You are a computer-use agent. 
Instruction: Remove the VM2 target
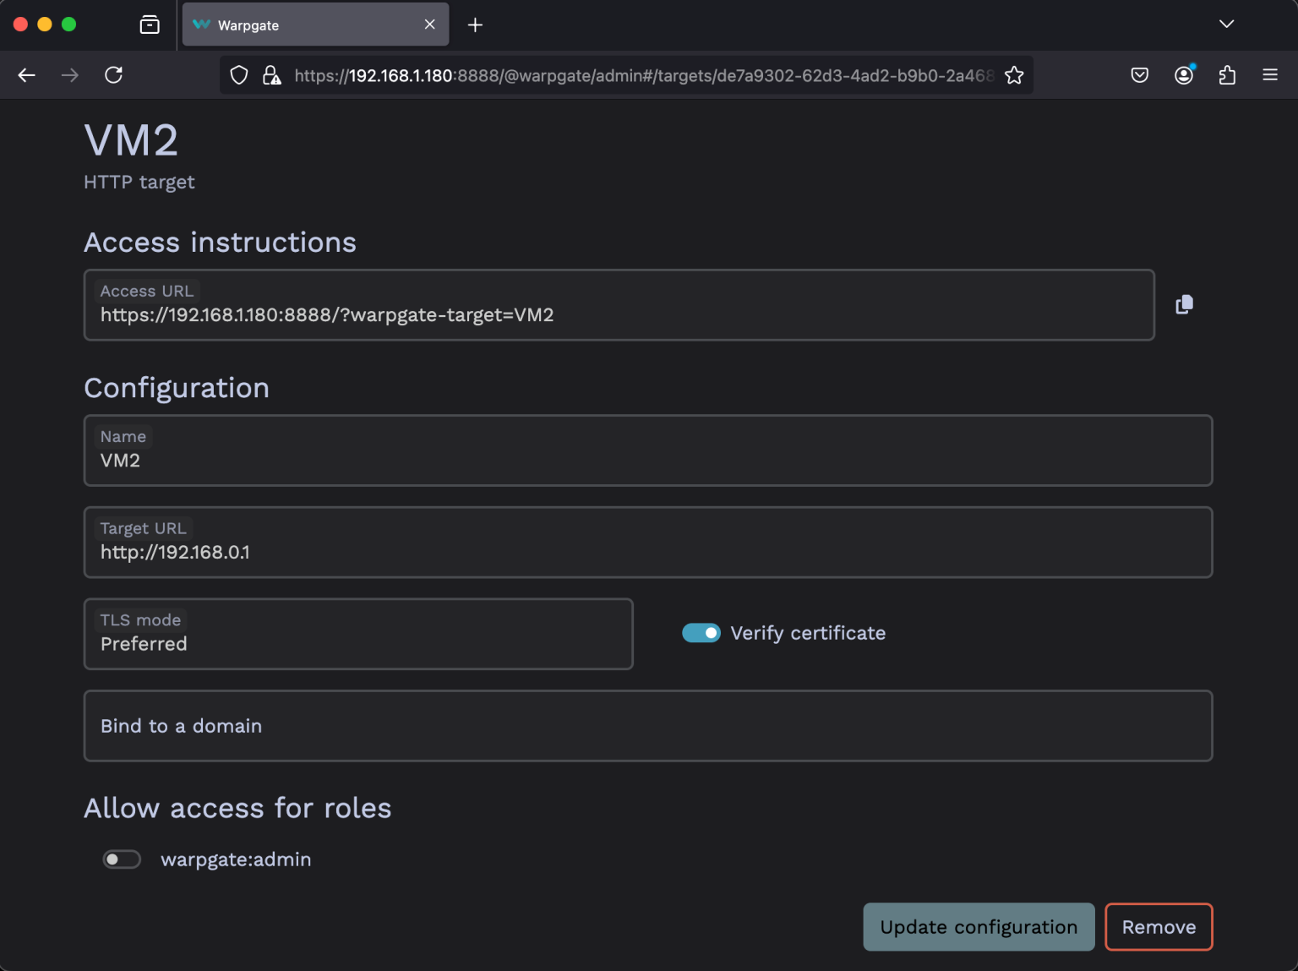(1159, 927)
